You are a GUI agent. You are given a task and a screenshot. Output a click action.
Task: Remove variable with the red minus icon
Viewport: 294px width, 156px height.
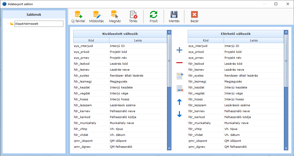click(x=179, y=63)
